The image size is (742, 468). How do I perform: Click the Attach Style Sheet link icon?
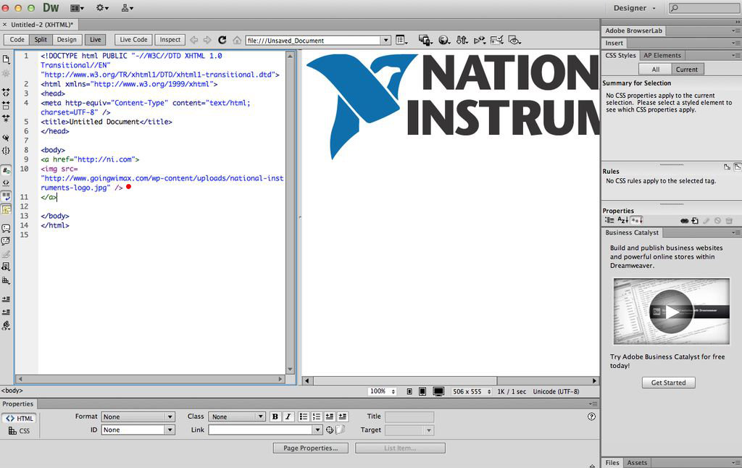tap(684, 220)
